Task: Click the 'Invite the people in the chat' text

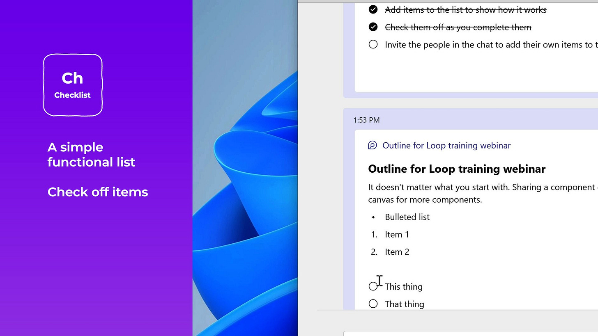Action: click(x=491, y=45)
